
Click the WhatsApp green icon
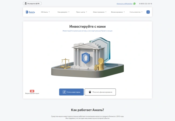[134, 4]
